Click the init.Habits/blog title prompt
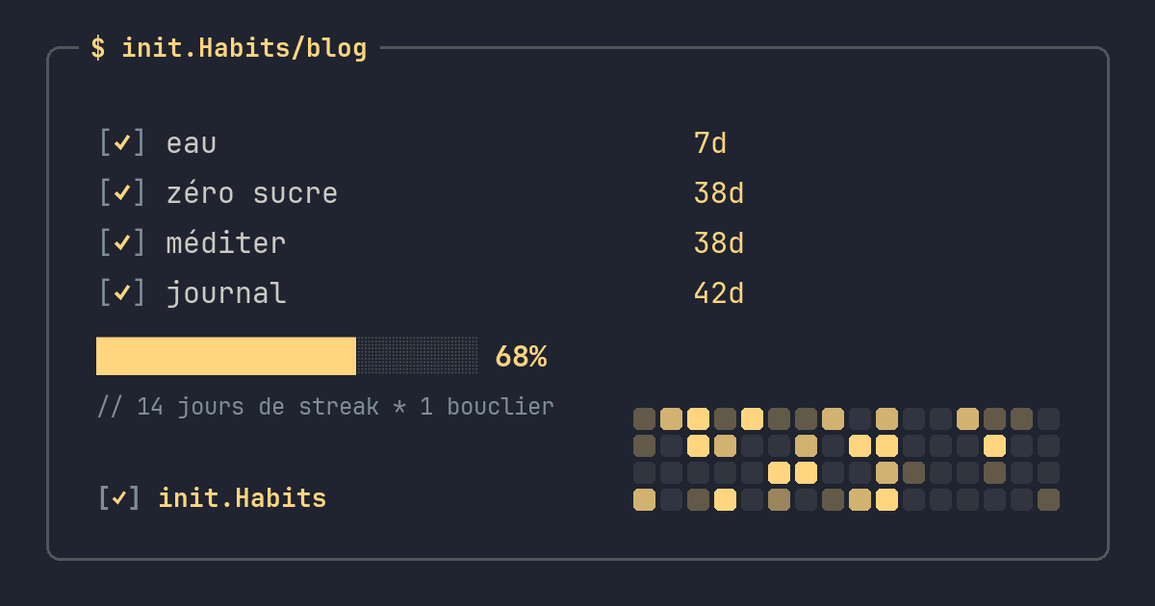Viewport: 1155px width, 606px height. (229, 48)
